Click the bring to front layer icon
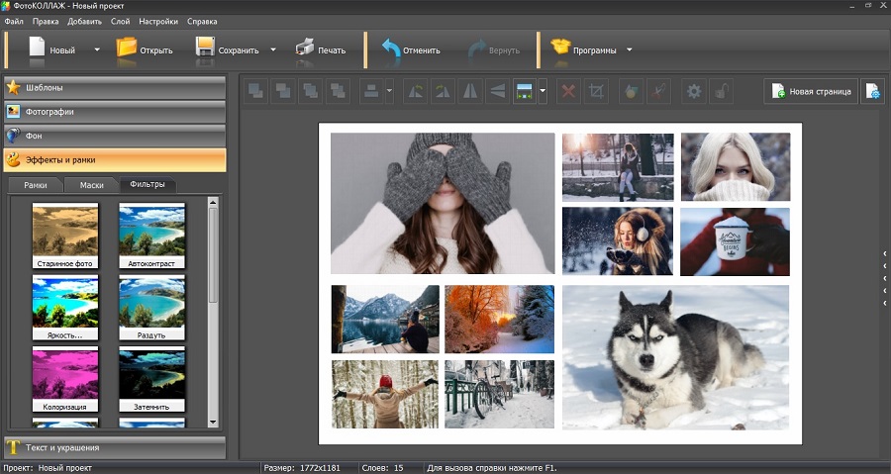The height and width of the screenshot is (474, 891). click(x=256, y=92)
